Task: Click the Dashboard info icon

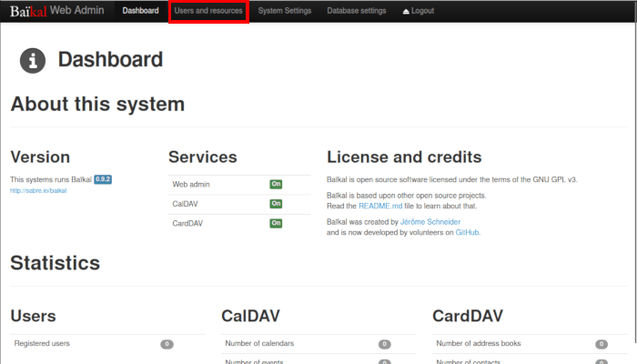Action: click(34, 61)
